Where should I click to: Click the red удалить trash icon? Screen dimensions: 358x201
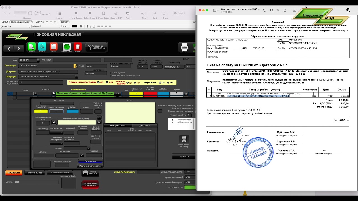(x=78, y=47)
